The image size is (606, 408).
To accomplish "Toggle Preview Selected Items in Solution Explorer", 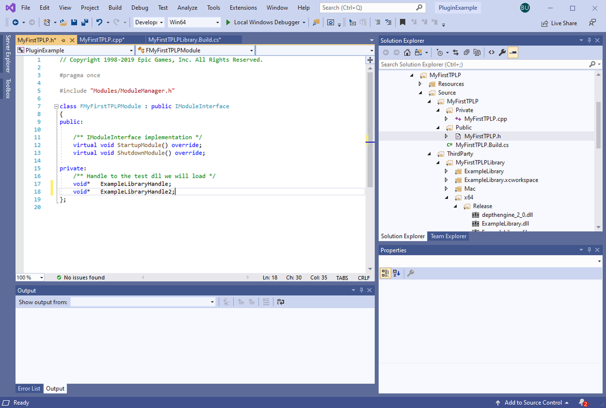I will click(x=513, y=53).
